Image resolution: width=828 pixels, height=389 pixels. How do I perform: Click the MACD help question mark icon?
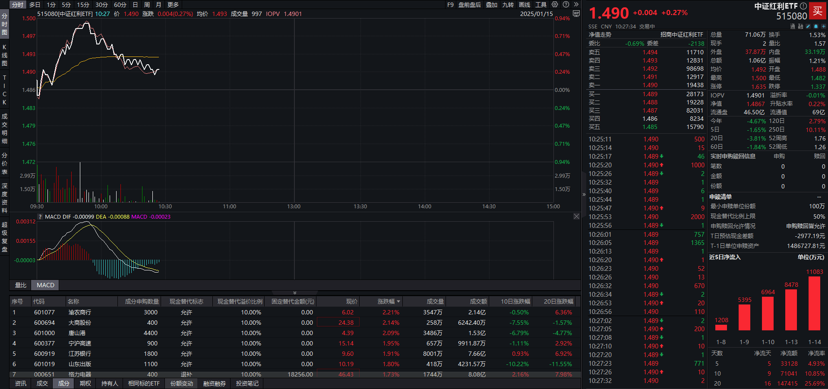41,217
